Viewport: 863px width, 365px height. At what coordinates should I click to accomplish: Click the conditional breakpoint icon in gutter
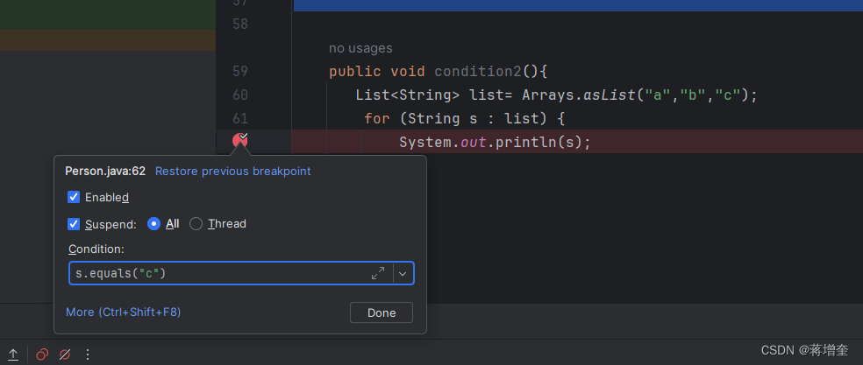point(240,141)
